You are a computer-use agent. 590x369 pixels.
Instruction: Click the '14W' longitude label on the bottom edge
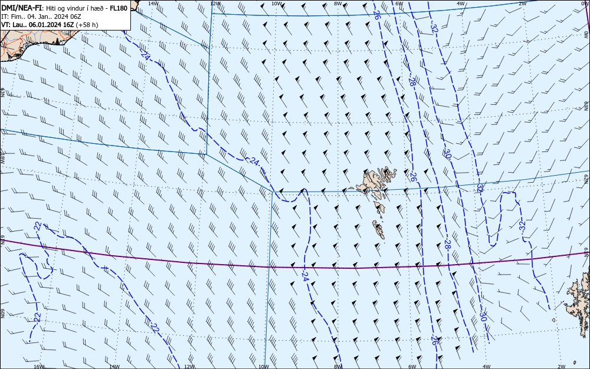pyautogui.click(x=114, y=367)
